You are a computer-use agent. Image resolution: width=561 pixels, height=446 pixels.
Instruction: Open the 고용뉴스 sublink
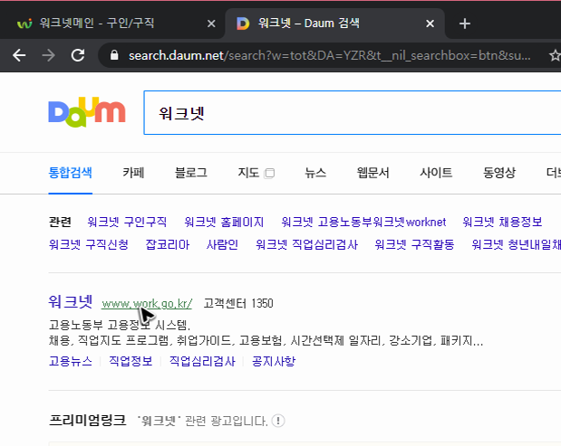tap(71, 361)
